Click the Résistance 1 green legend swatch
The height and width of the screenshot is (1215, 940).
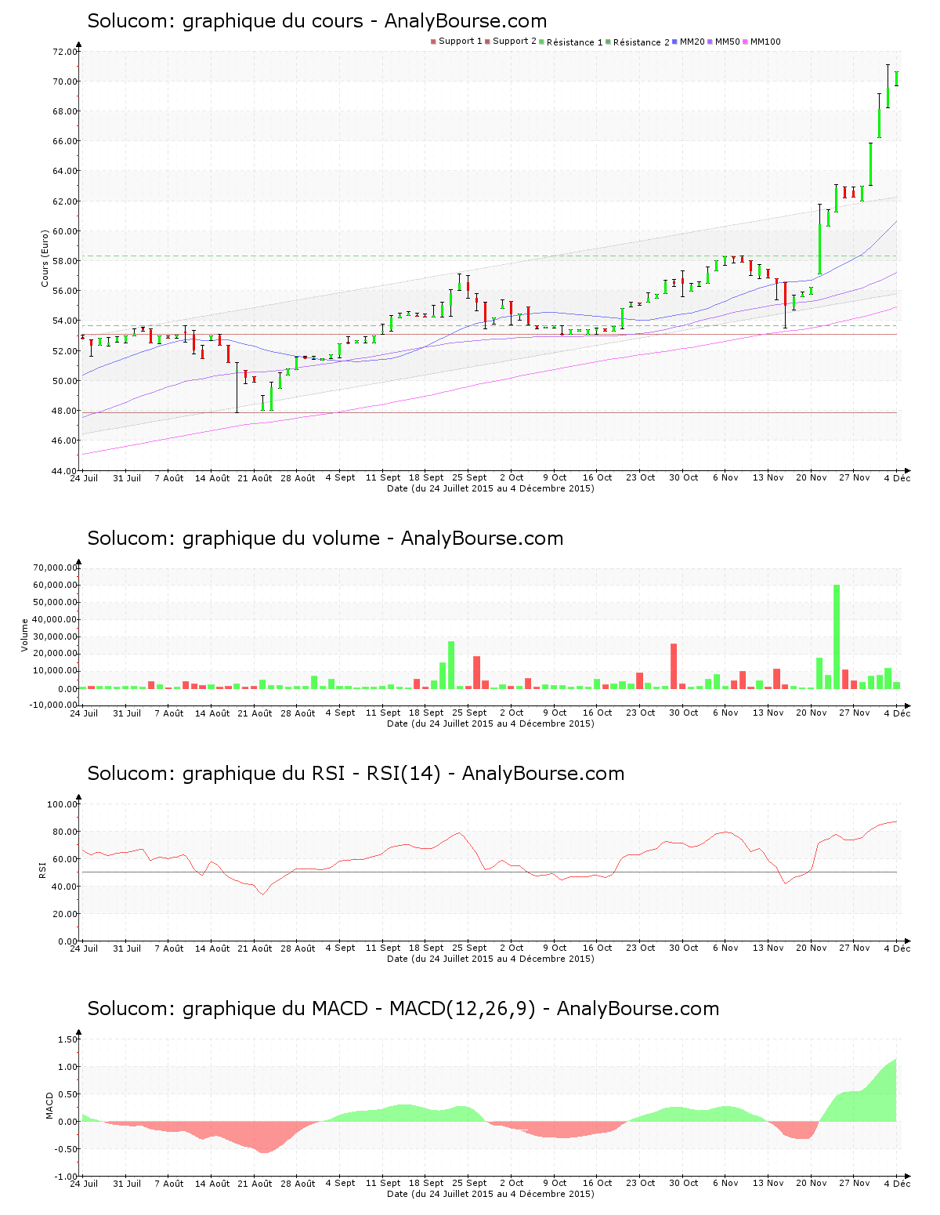coord(541,42)
